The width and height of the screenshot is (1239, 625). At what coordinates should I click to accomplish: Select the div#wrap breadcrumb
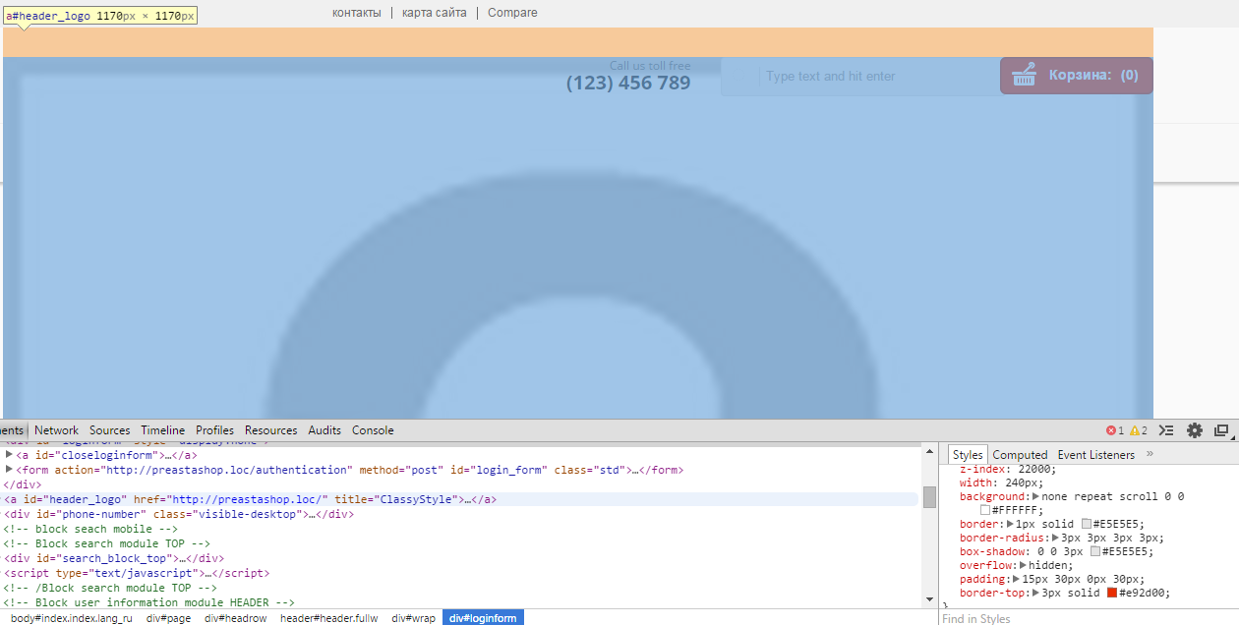pyautogui.click(x=413, y=618)
